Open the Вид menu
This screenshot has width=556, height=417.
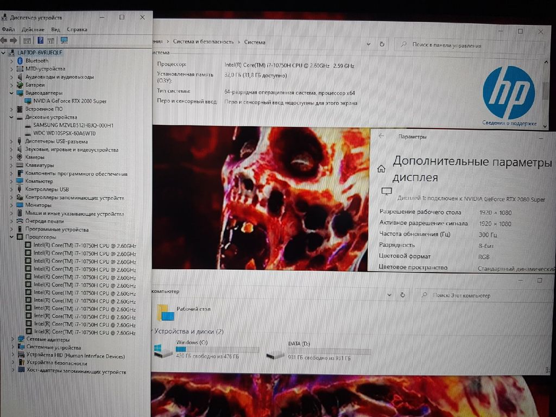coord(55,29)
